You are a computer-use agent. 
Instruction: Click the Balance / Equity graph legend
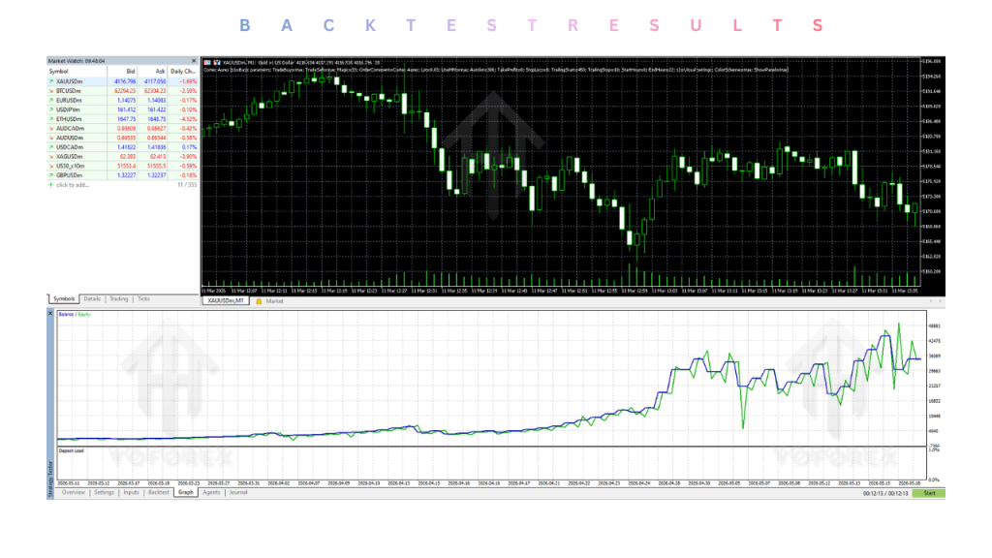pos(75,314)
